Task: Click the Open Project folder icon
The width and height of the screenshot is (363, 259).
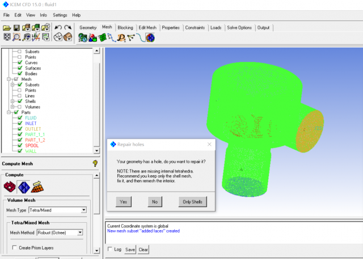Action: (x=7, y=27)
